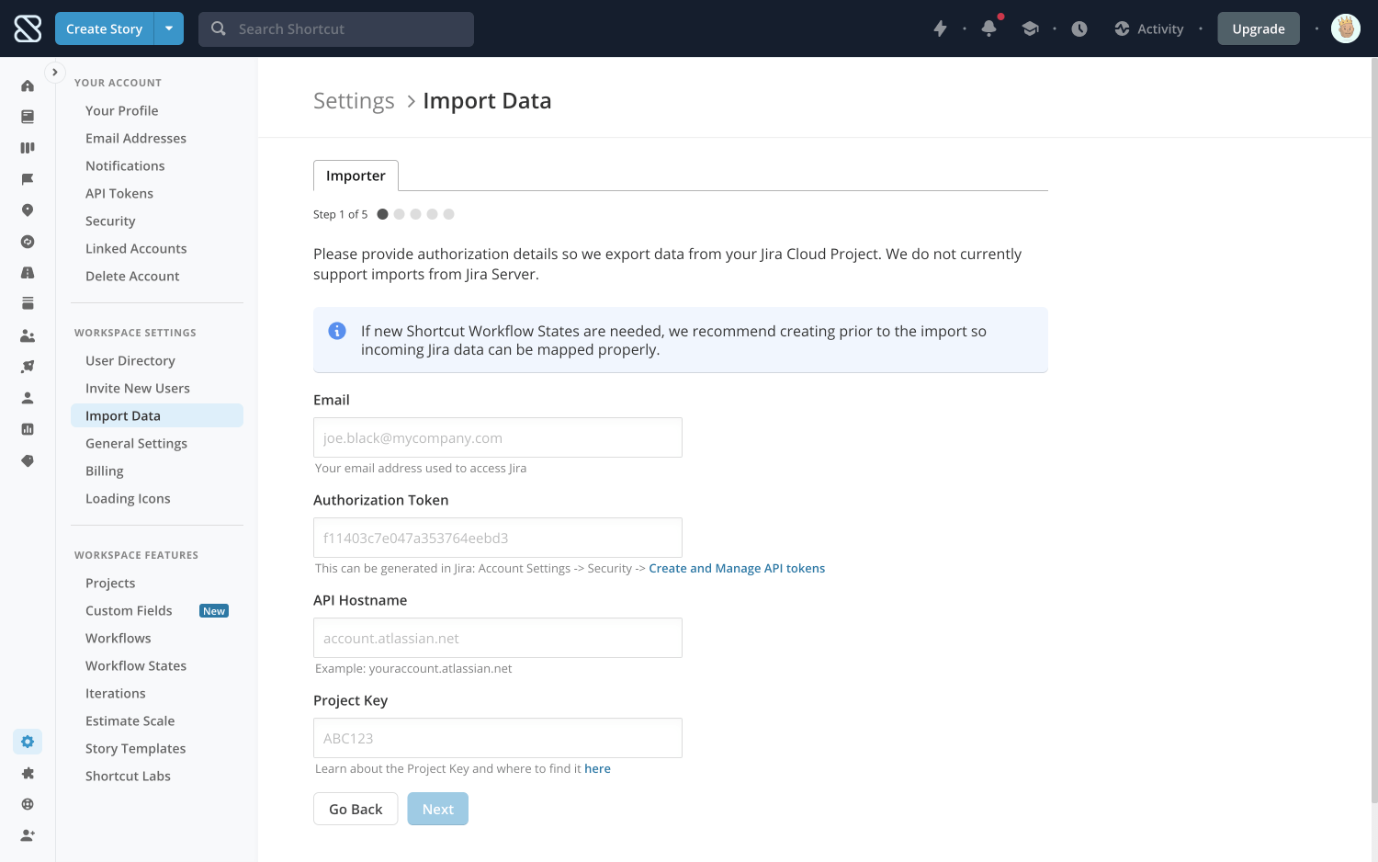Screen dimensions: 1378x862
Task: Open the home dashboard icon
Action: 28,85
